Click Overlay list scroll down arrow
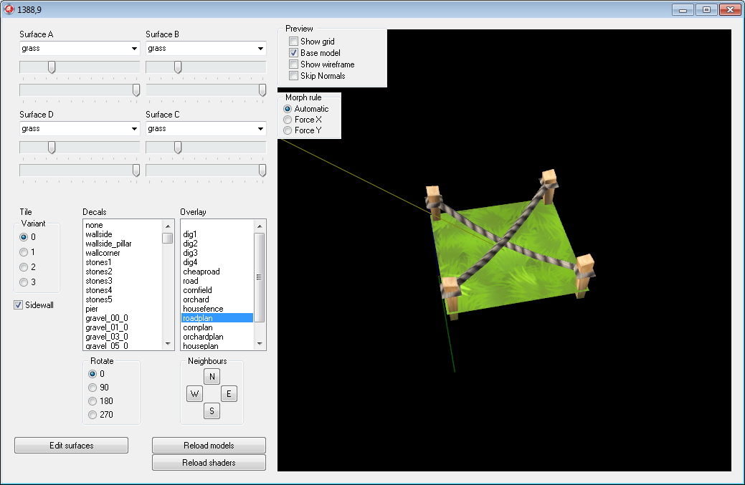745x485 pixels. (260, 344)
